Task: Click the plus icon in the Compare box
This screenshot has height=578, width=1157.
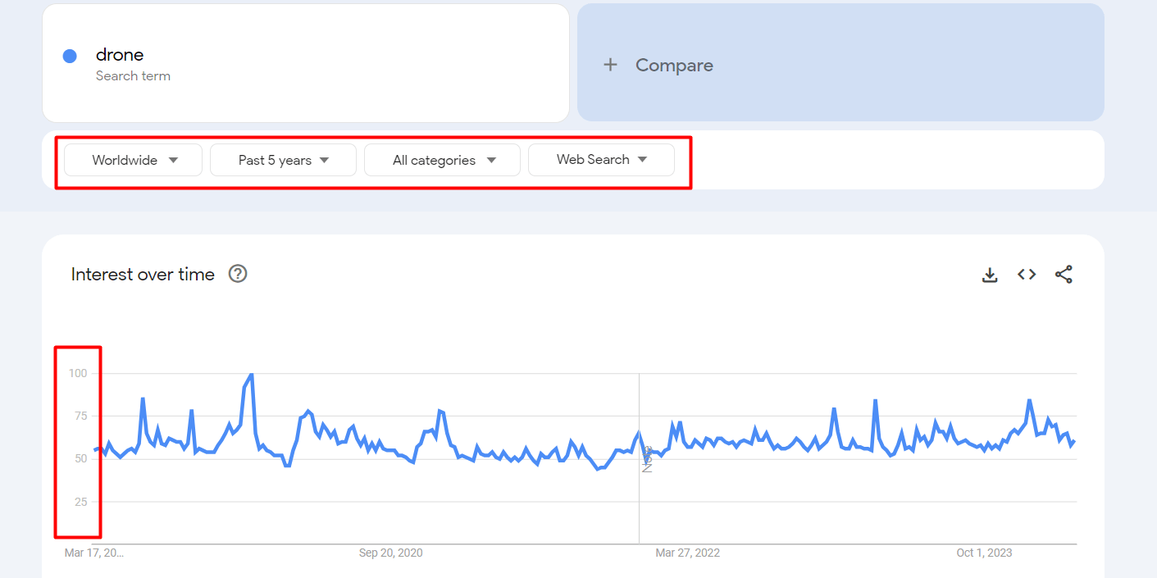Action: point(611,65)
